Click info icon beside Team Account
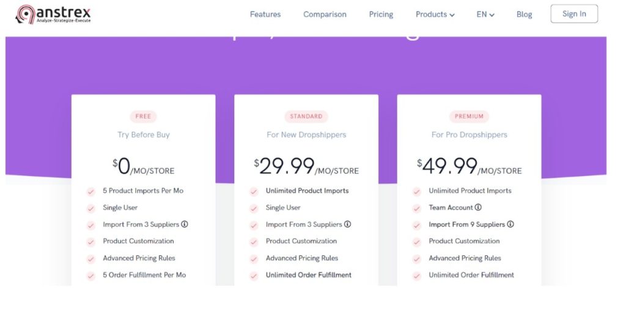This screenshot has height=311, width=626. point(478,208)
